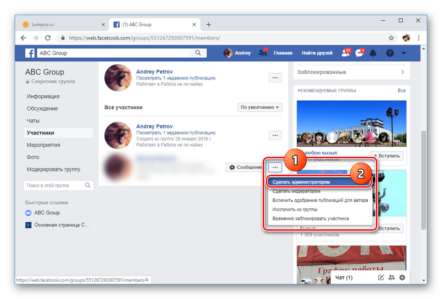Click the site info lock icon
The height and width of the screenshot is (299, 442).
pos(63,38)
